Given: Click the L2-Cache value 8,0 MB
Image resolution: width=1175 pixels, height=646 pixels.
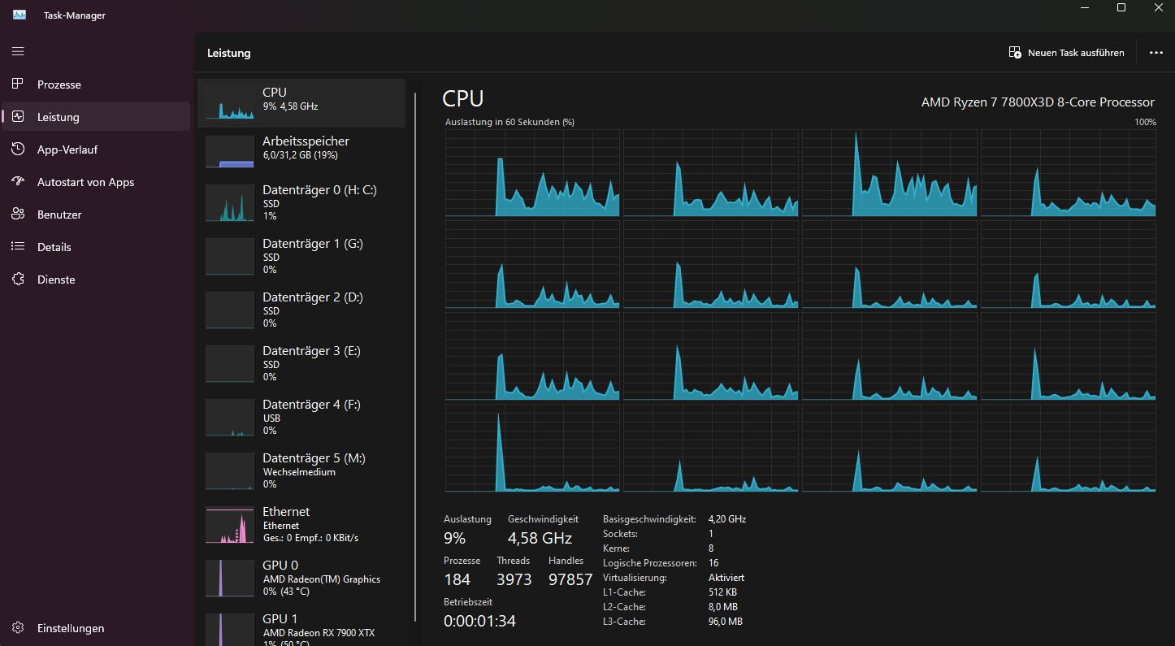Looking at the screenshot, I should pyautogui.click(x=723, y=607).
